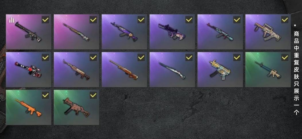This screenshot has width=302, height=139.
Task: Choose the tan Groza rifle skin
Action: (x=268, y=32)
